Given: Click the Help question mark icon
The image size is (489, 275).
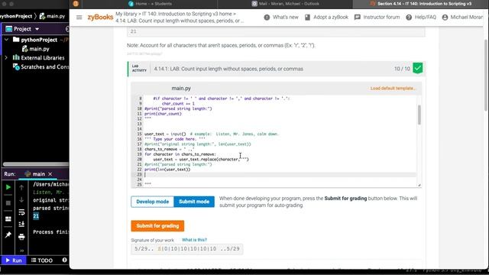Looking at the screenshot, I should click(x=409, y=17).
